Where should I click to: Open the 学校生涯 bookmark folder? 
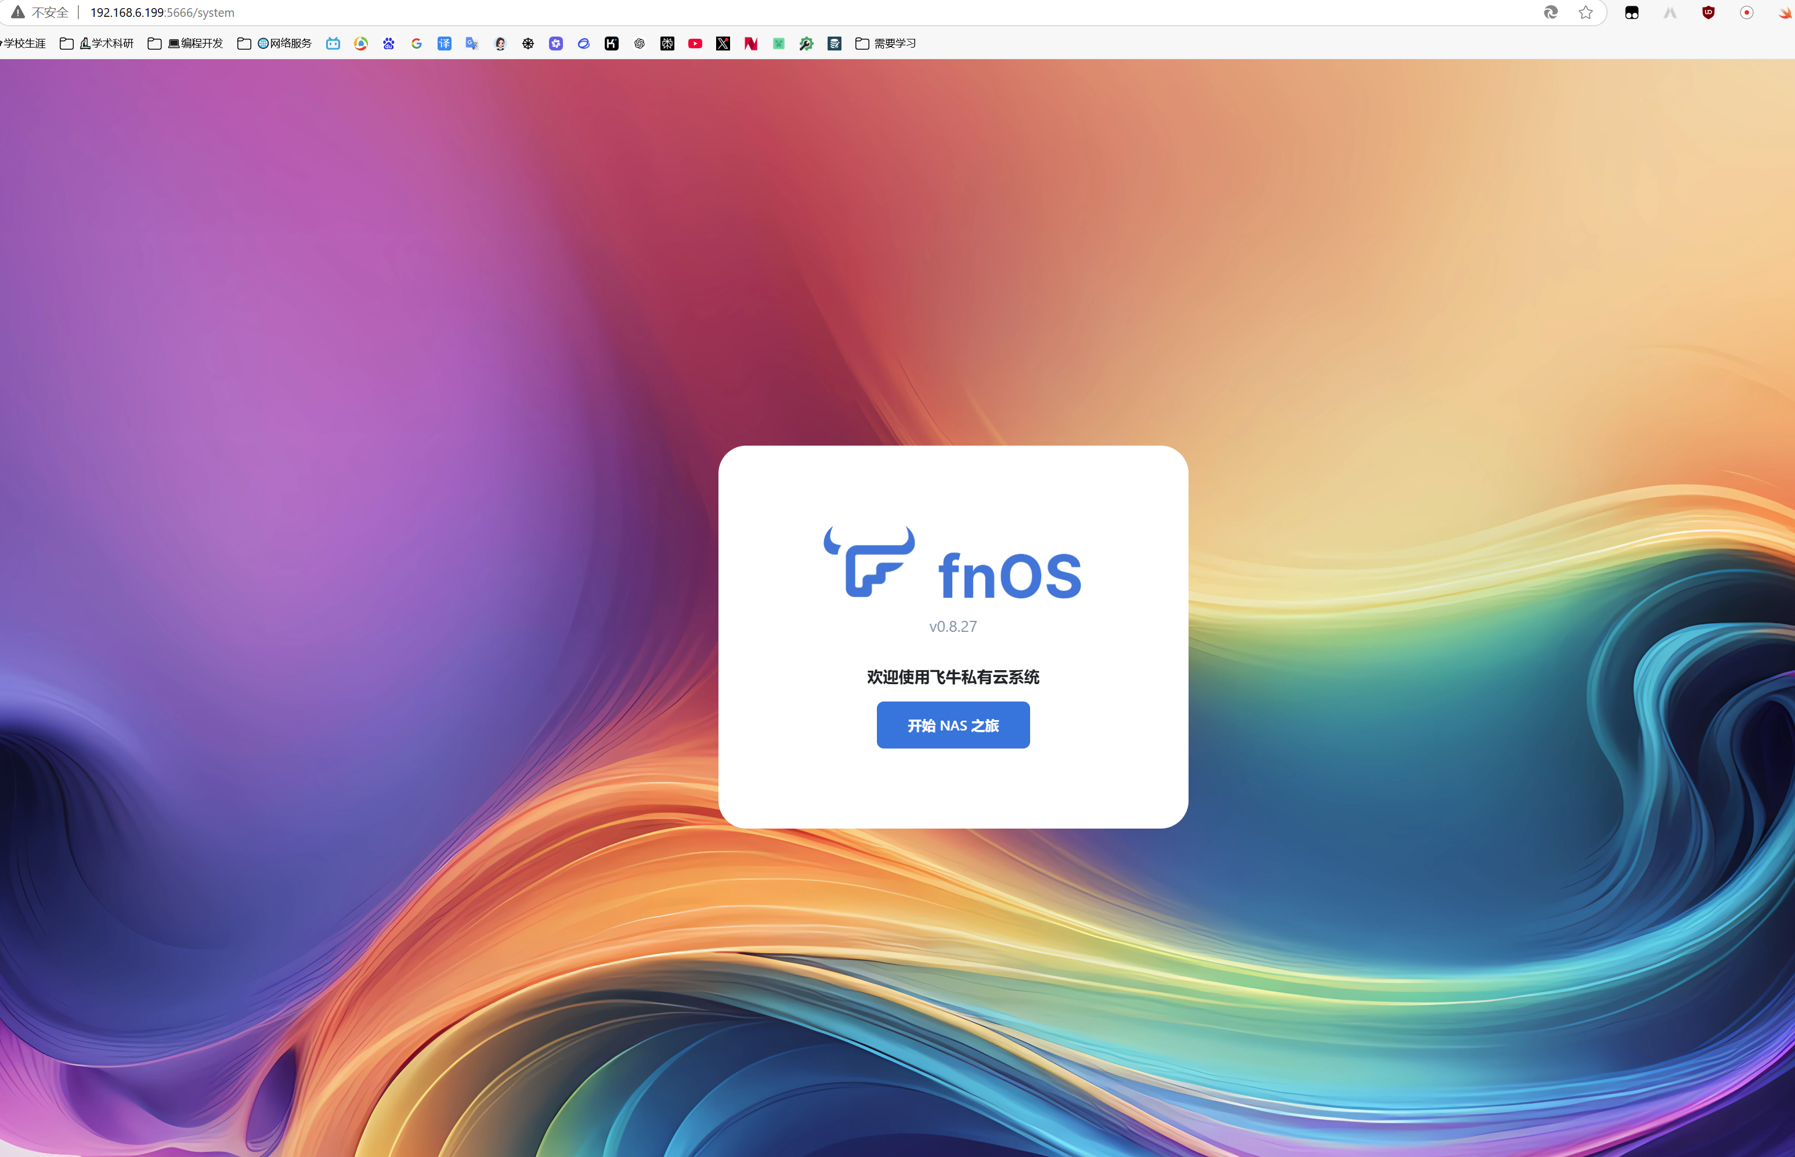pyautogui.click(x=23, y=44)
